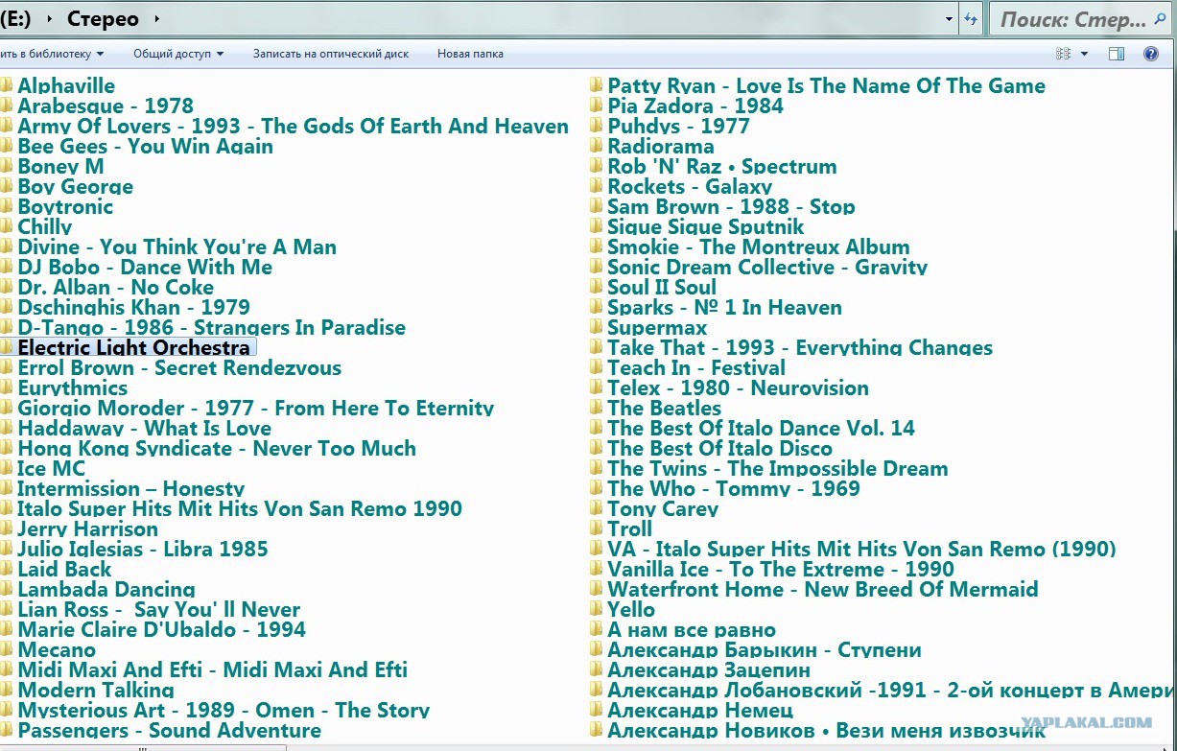Create a folder with Новая папка
The image size is (1177, 751).
[470, 54]
